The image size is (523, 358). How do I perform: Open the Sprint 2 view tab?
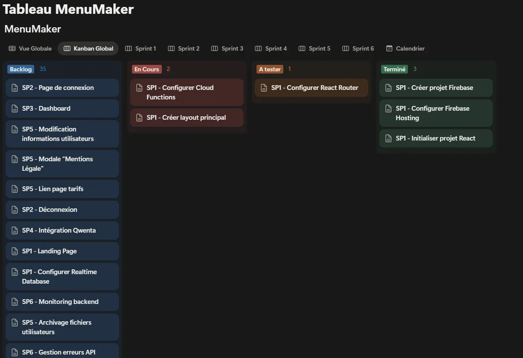click(184, 48)
